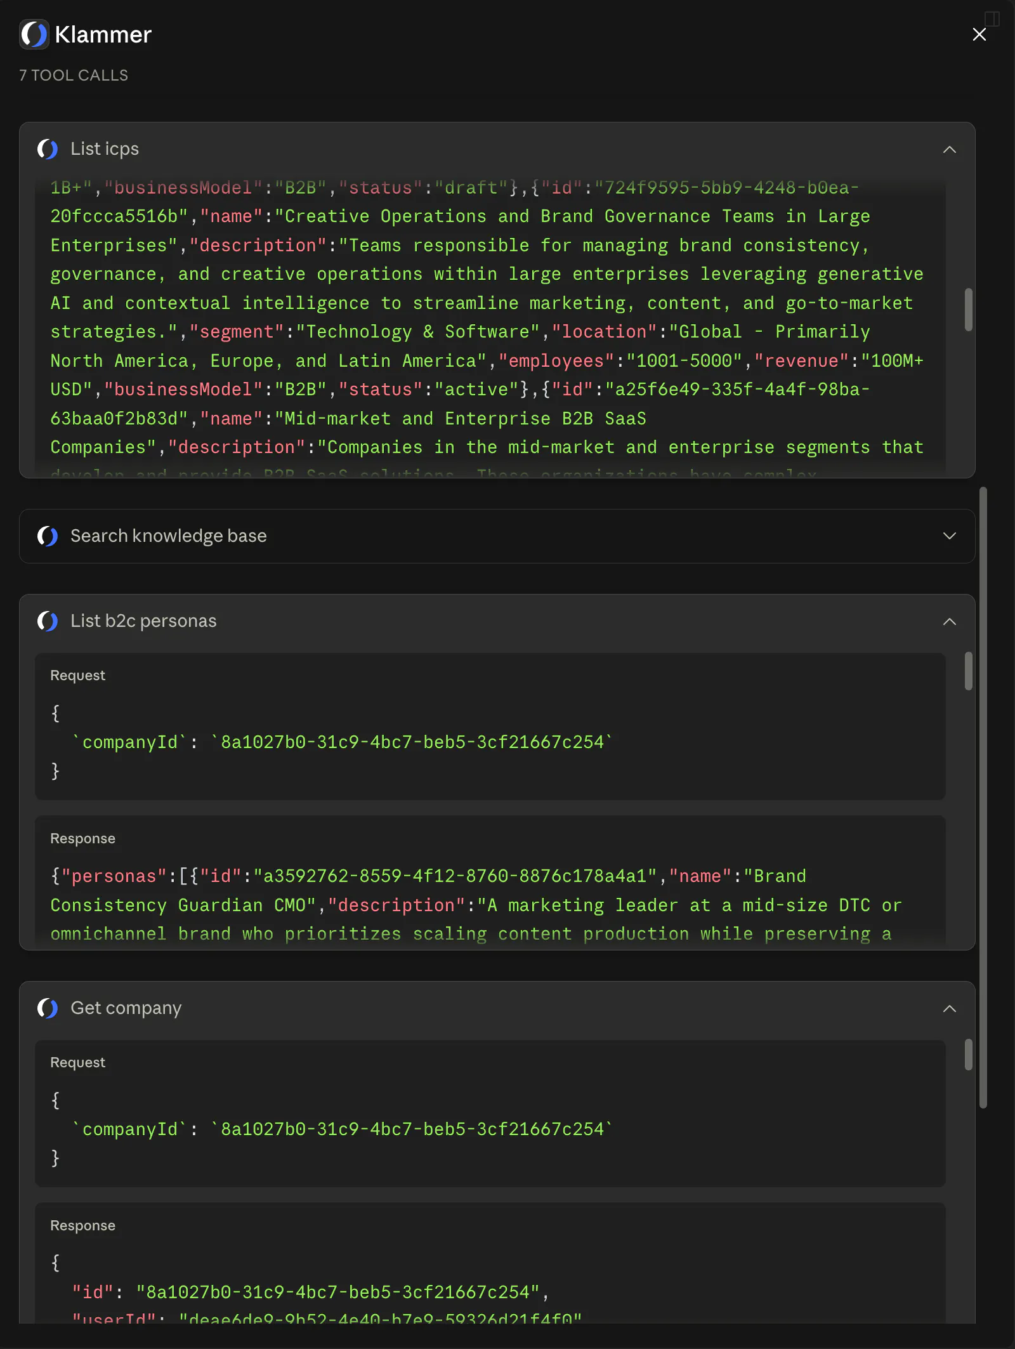
Task: Click Request label in List b2c personas
Action: tap(77, 675)
